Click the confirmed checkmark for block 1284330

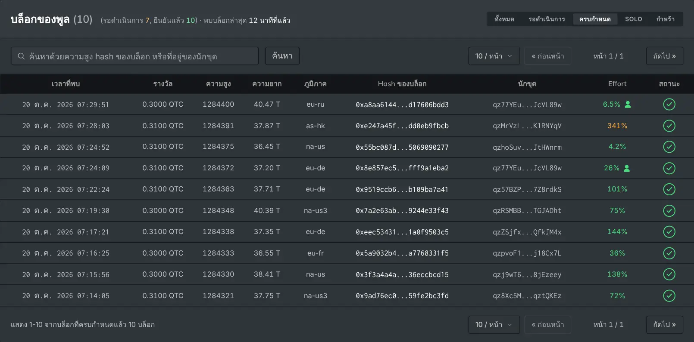[669, 274]
